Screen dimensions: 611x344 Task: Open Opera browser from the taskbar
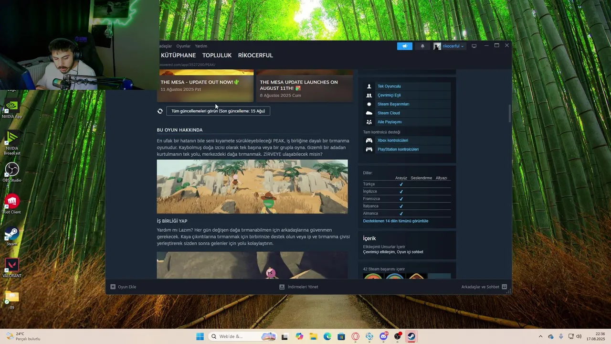tap(355, 336)
